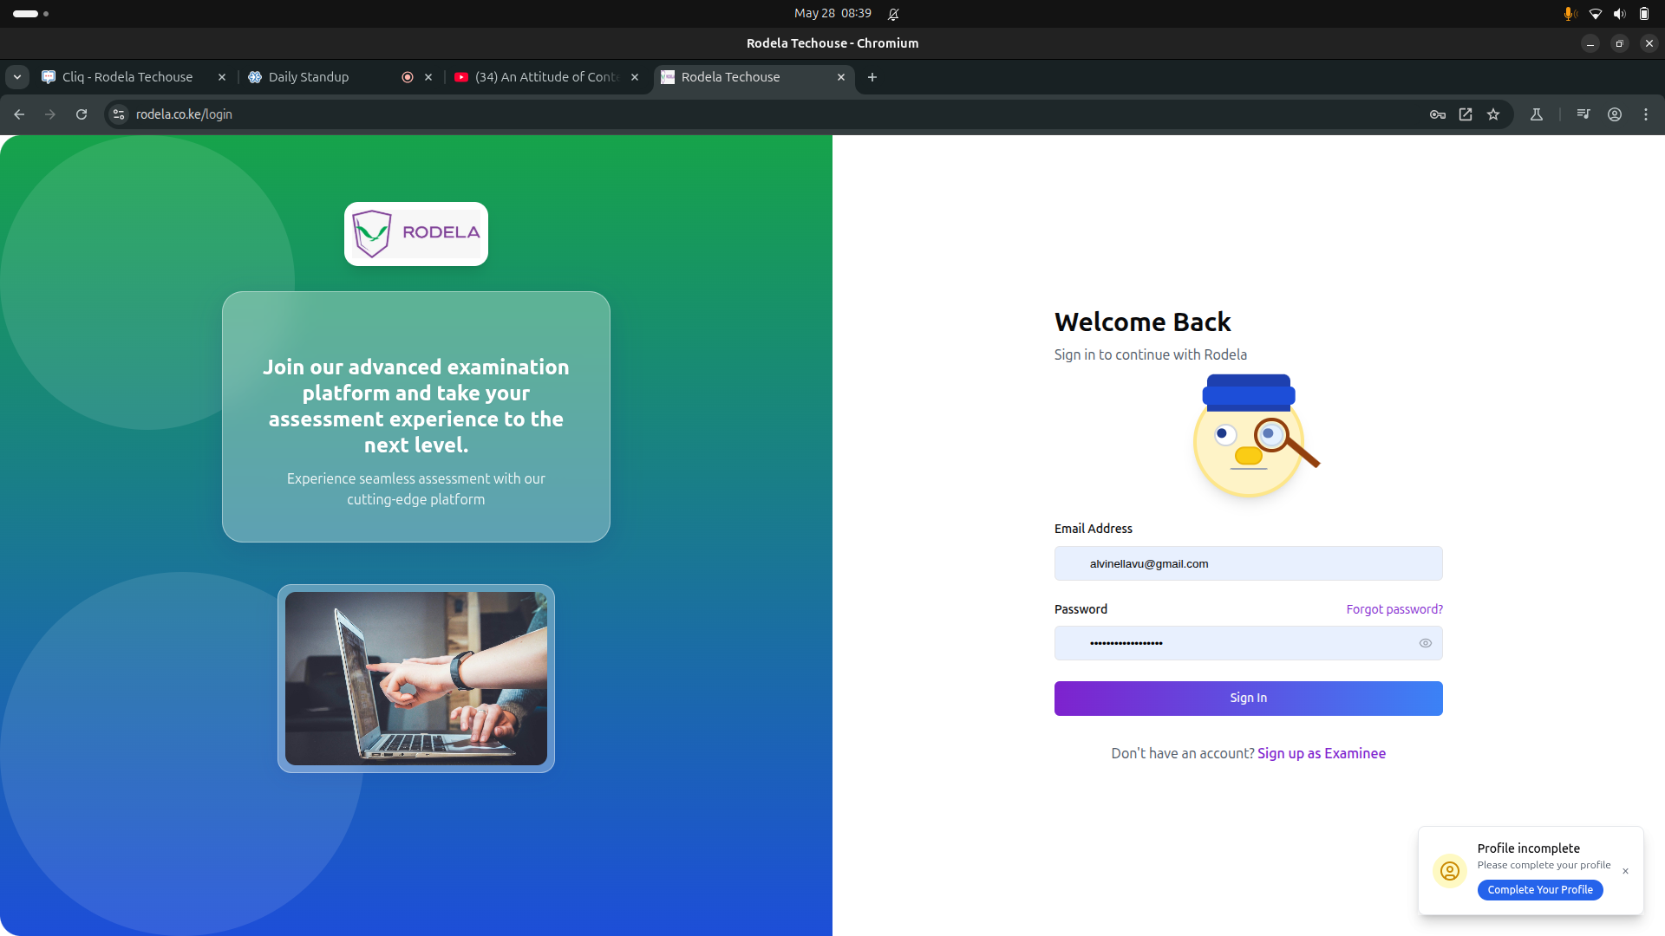Click the password manager key icon
Viewport: 1665px width, 936px height.
[1437, 114]
